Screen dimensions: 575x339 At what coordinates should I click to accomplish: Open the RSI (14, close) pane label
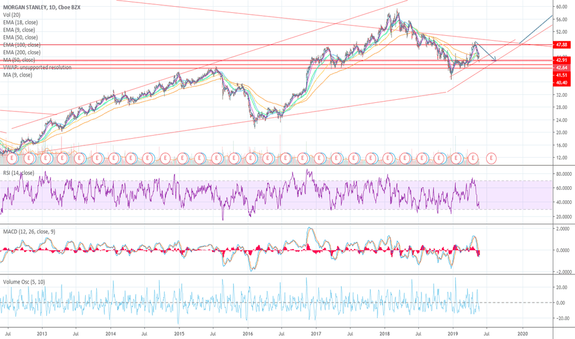[19, 173]
